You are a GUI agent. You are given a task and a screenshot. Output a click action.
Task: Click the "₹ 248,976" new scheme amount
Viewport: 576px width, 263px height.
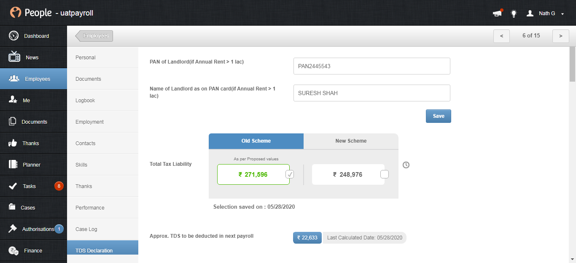click(347, 175)
